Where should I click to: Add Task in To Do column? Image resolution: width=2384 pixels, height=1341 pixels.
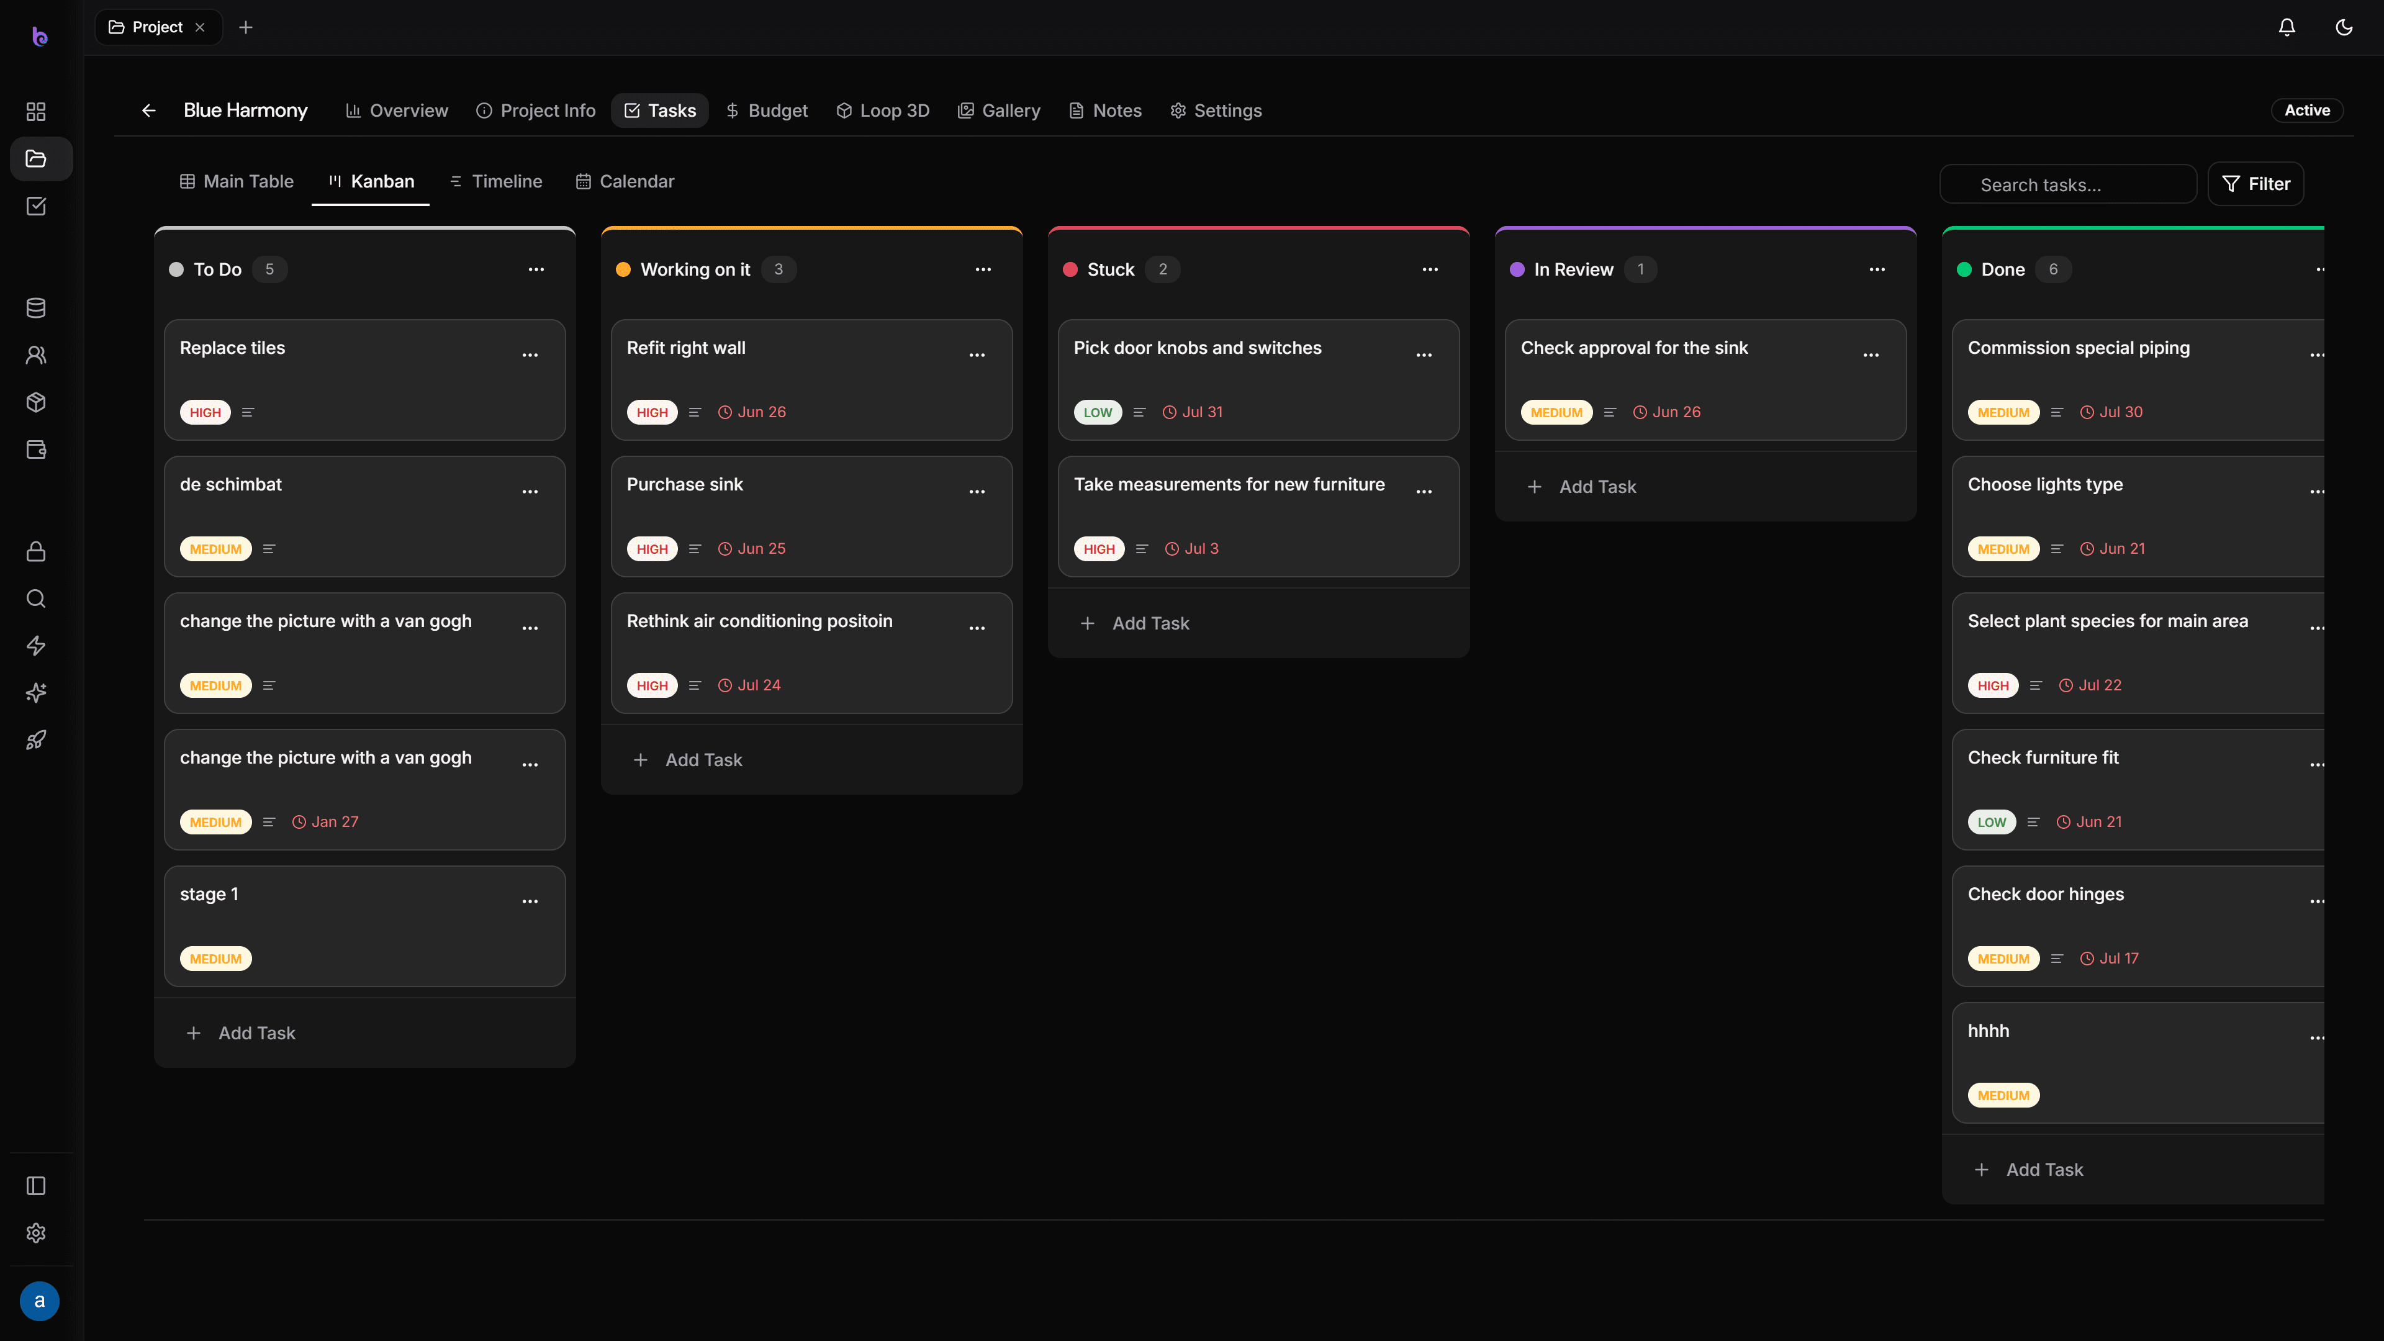tap(364, 1033)
